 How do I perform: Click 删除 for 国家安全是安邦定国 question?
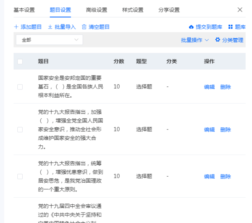[225, 87]
